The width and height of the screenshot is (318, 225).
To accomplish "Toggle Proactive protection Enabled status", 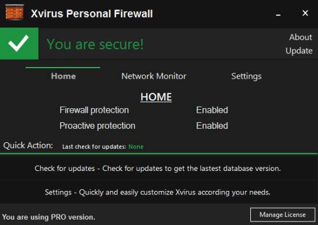I will tap(212, 126).
